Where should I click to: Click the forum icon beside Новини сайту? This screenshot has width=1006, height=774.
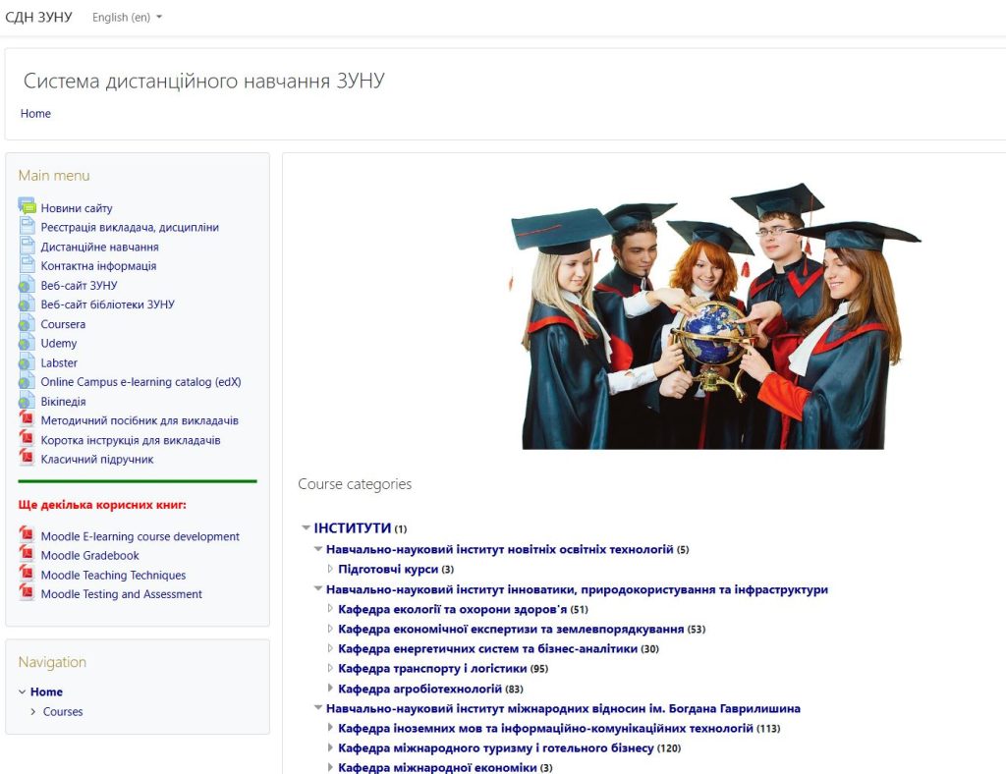pyautogui.click(x=27, y=207)
